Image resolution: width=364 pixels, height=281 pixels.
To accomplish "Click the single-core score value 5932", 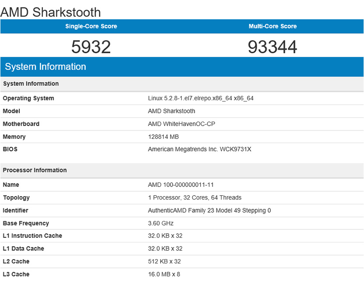I will click(91, 47).
